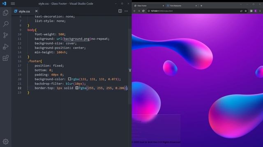The width and height of the screenshot is (263, 147).
Task: Open the browser profile avatar
Action: point(256,11)
